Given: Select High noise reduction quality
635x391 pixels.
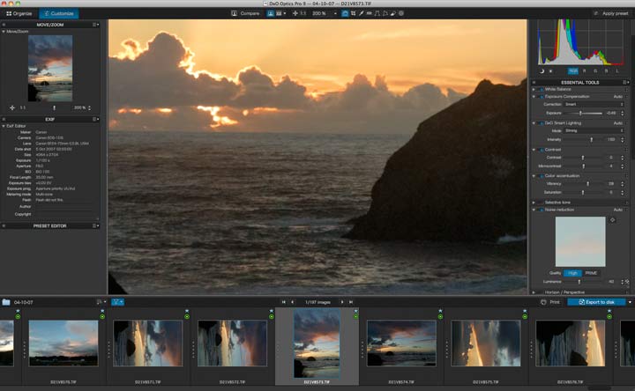Looking at the screenshot, I should 572,273.
